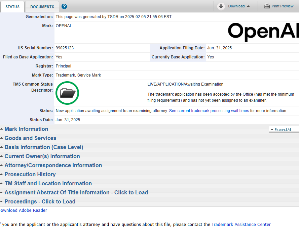Open the Download dropdown menu
The image size is (299, 237).
239,6
